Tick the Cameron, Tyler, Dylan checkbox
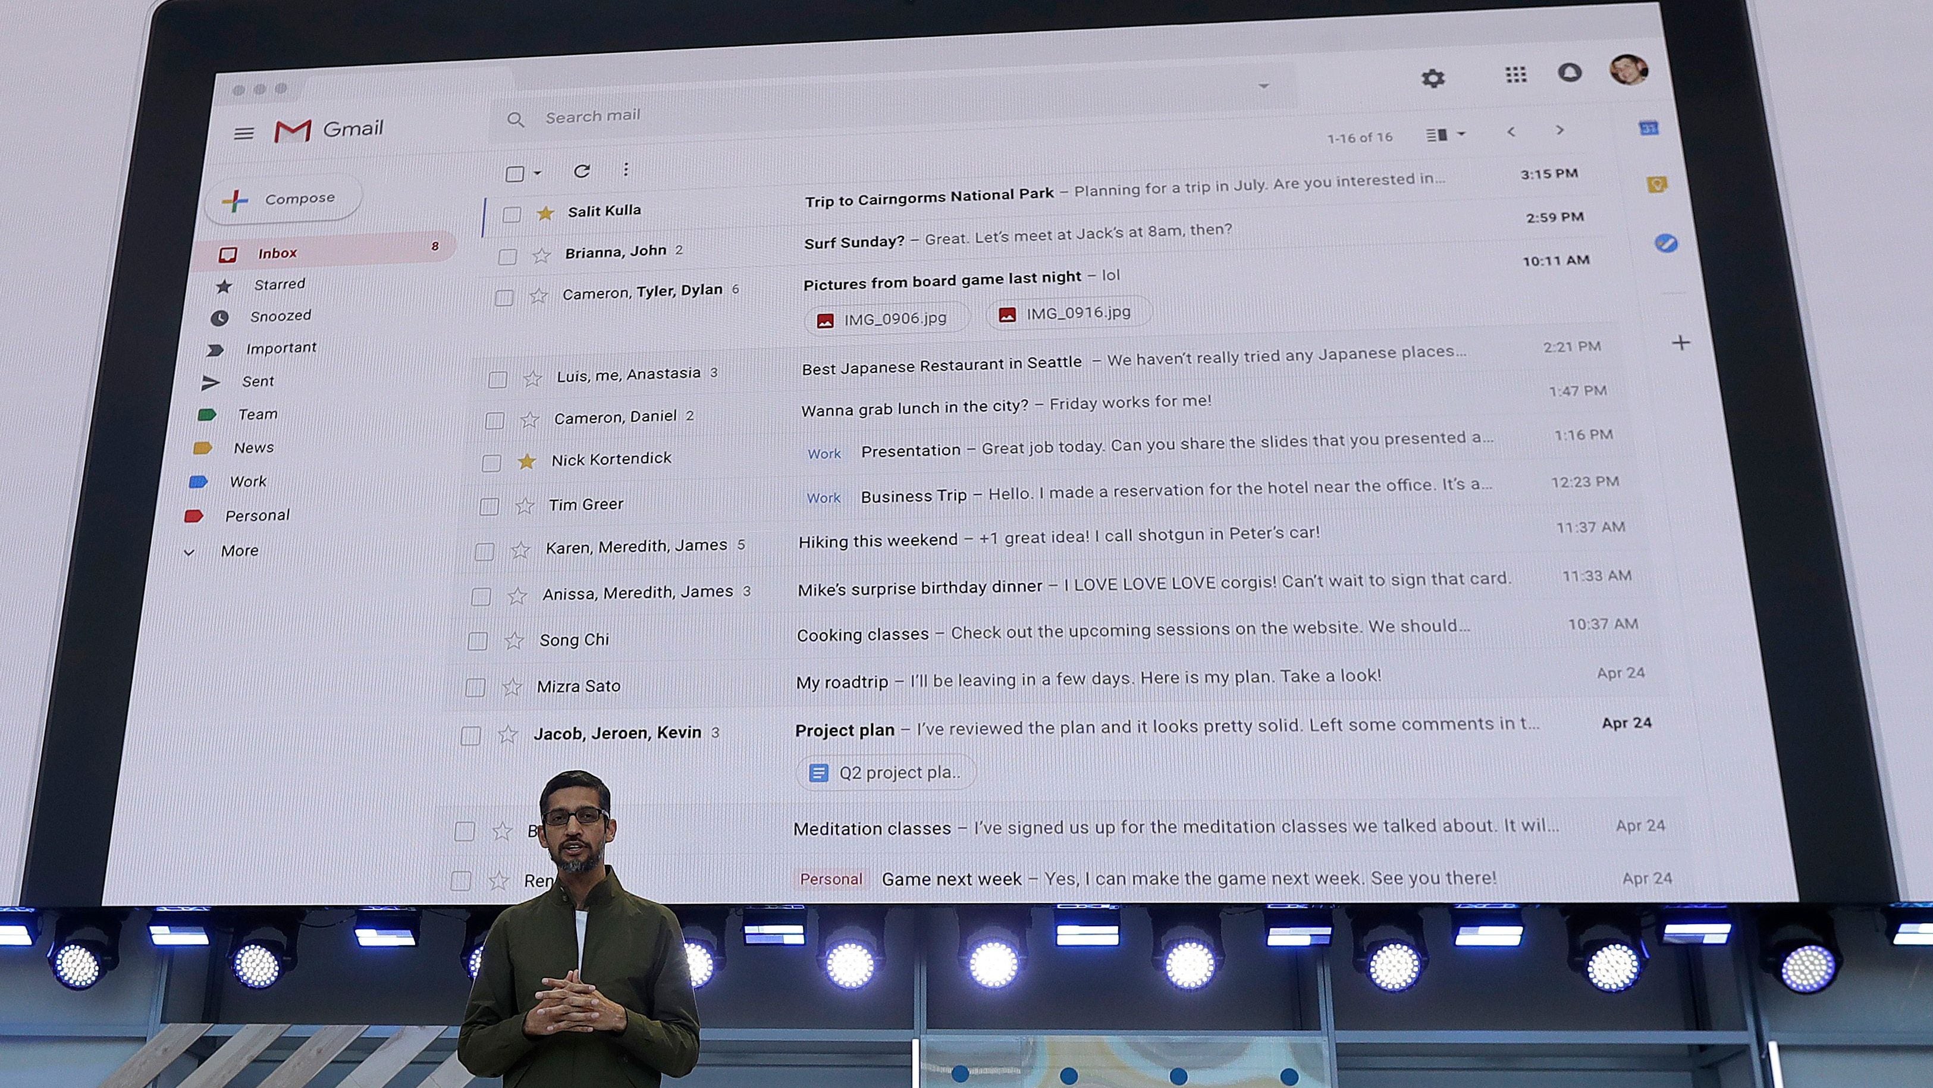 point(504,298)
